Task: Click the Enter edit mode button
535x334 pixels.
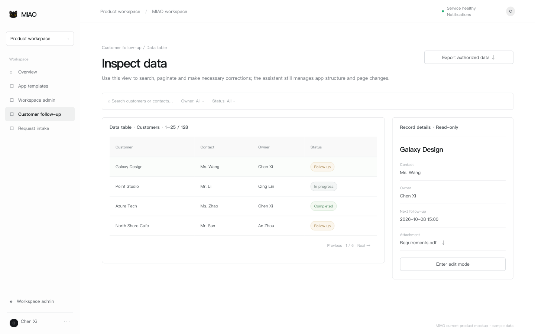Action: (x=453, y=264)
